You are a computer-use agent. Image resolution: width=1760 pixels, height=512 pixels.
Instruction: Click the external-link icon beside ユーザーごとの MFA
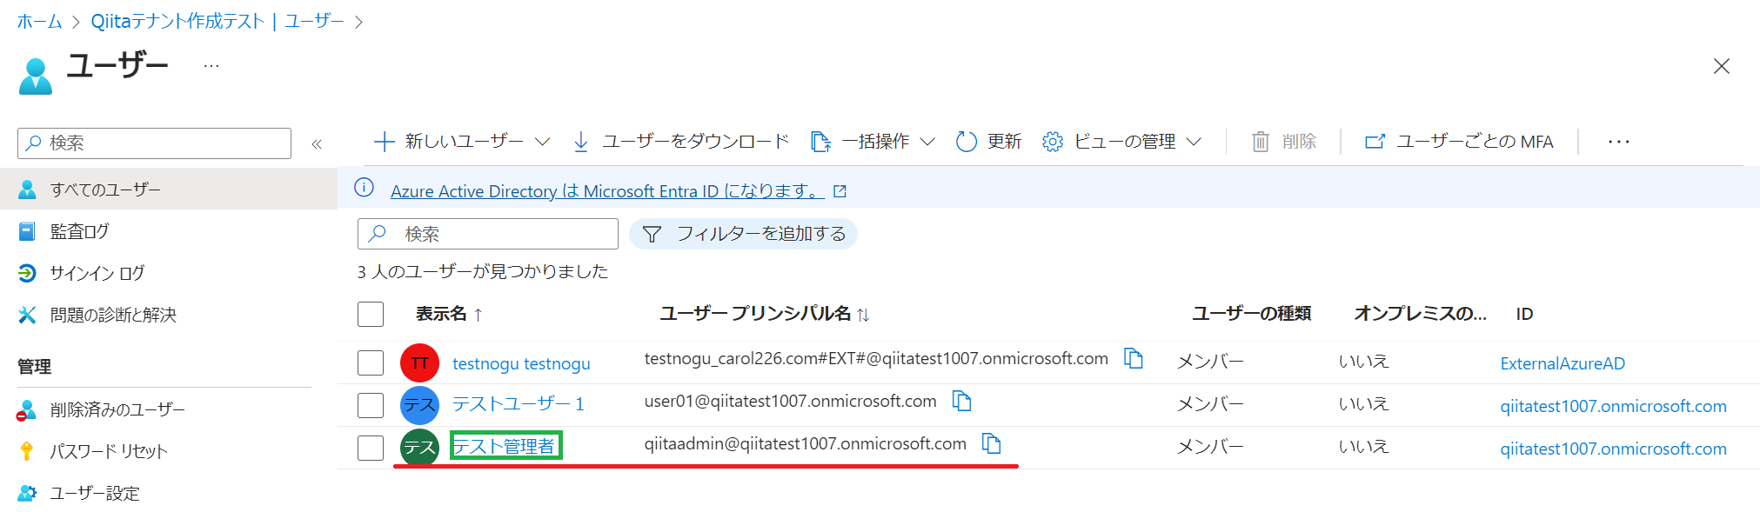[x=1375, y=142]
